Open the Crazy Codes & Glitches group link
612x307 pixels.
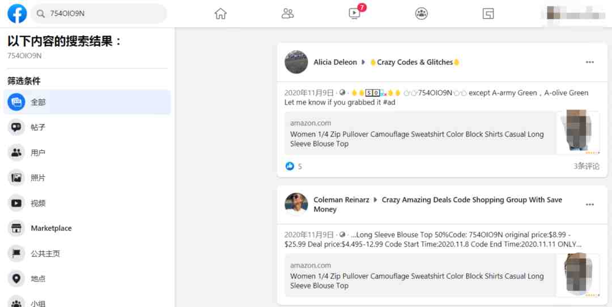(x=414, y=62)
